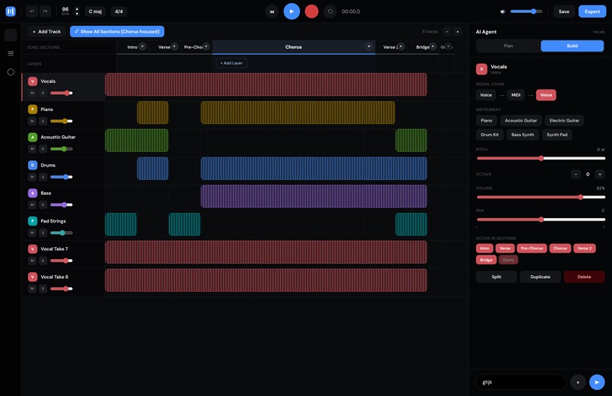The image size is (612, 396).
Task: Send the AI Agent message
Action: coord(597,382)
